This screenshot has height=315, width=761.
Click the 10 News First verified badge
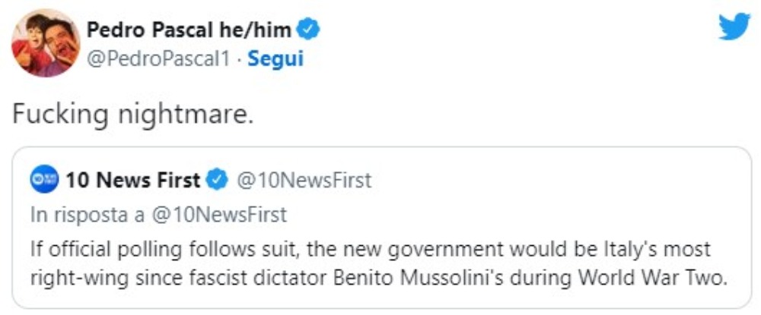point(218,181)
